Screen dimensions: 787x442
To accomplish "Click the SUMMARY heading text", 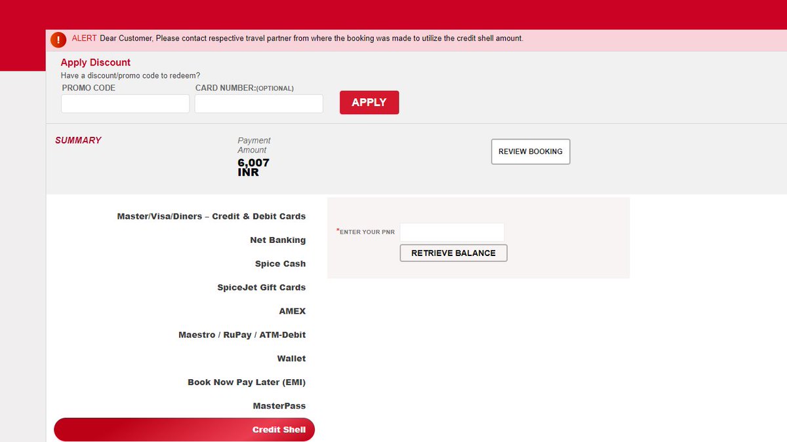I will click(78, 140).
